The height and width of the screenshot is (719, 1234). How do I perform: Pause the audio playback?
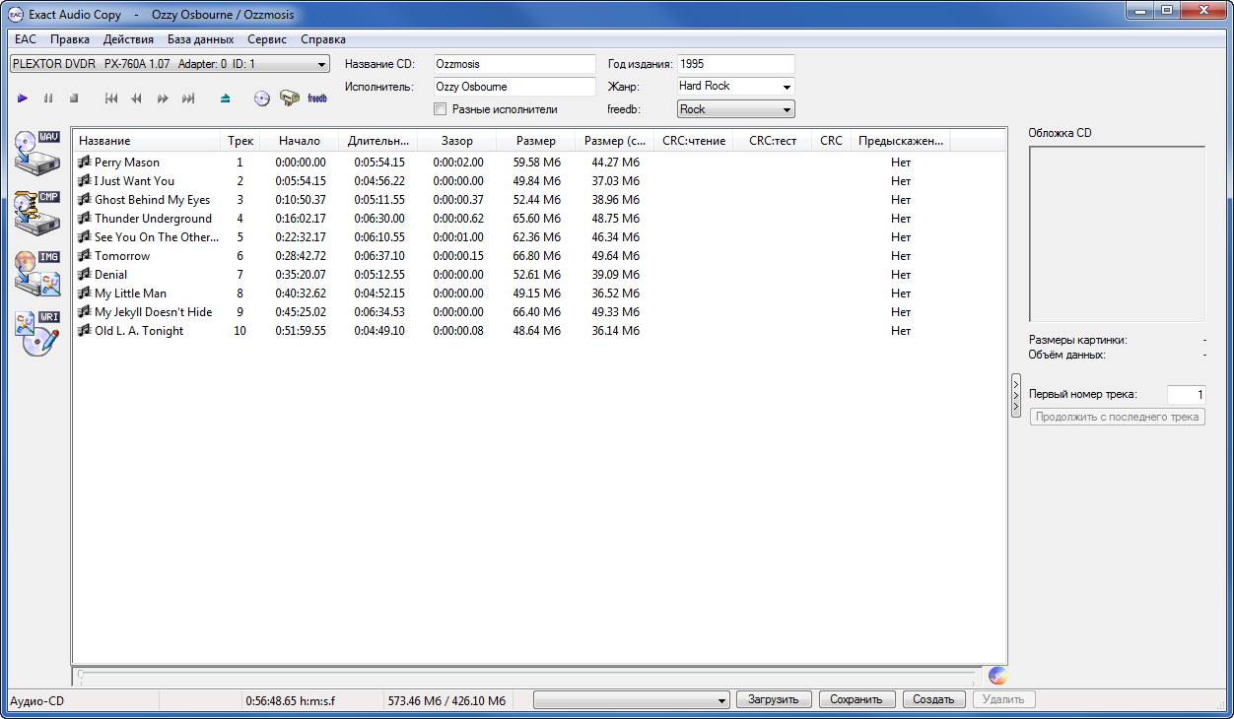click(48, 98)
